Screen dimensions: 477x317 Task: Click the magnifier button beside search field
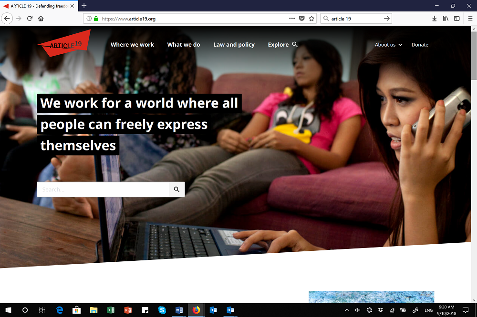(176, 189)
